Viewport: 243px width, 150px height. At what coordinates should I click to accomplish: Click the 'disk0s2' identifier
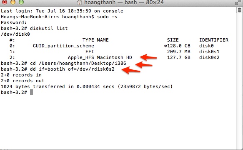pos(209,57)
